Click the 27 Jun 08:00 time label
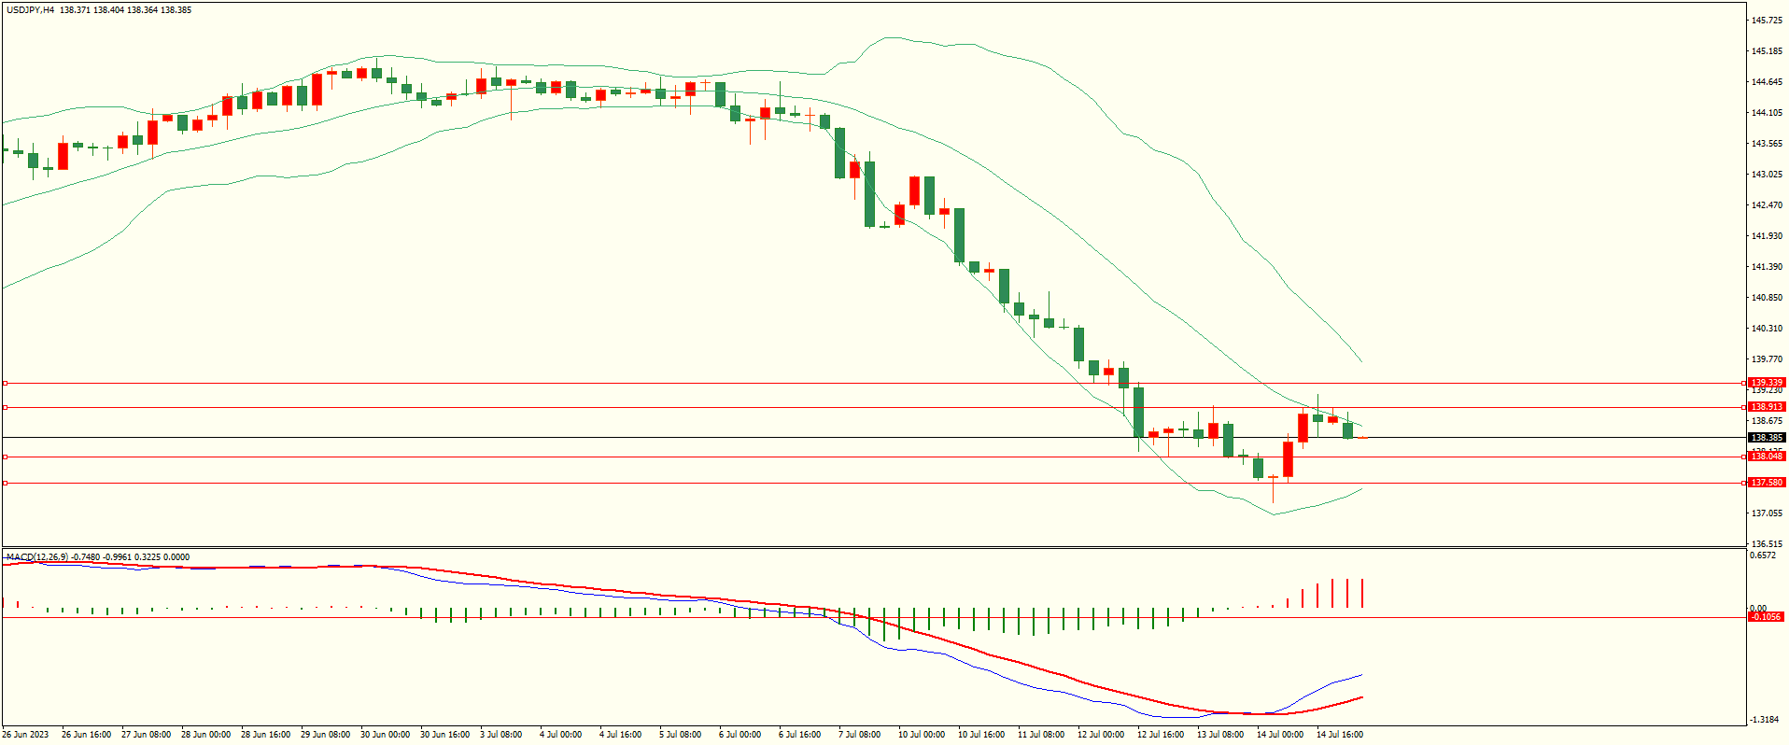The height and width of the screenshot is (745, 1789). click(146, 735)
